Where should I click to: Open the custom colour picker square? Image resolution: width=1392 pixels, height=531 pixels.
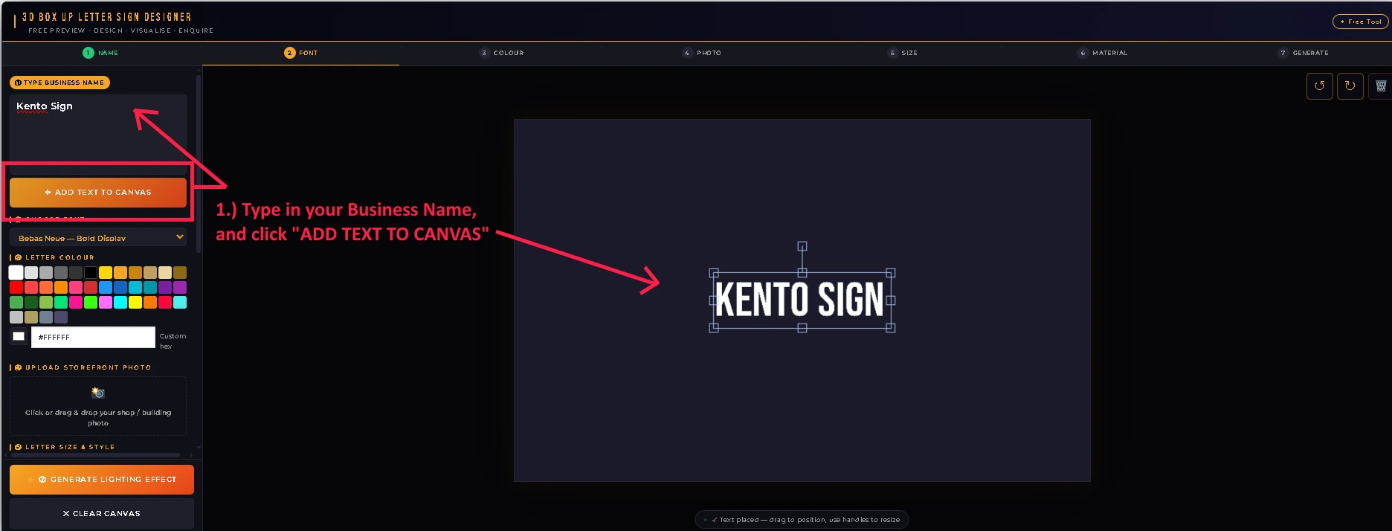click(19, 337)
